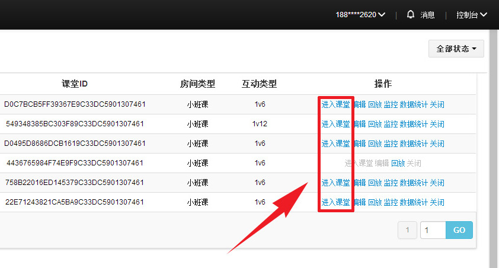This screenshot has width=499, height=268.
Task: Open 消息 messages in top bar
Action: 427,15
